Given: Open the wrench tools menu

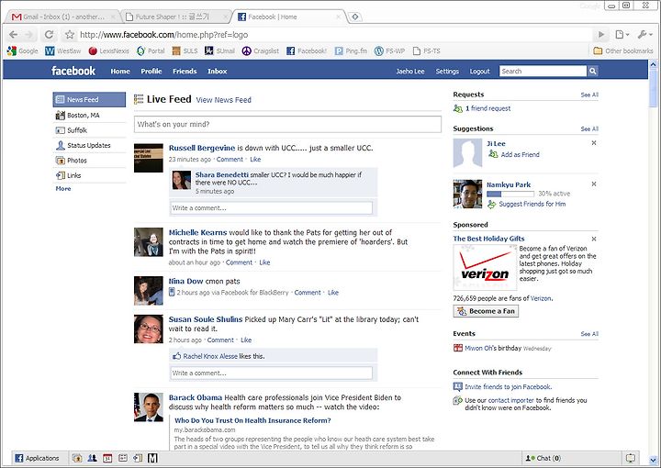Looking at the screenshot, I should (x=645, y=35).
